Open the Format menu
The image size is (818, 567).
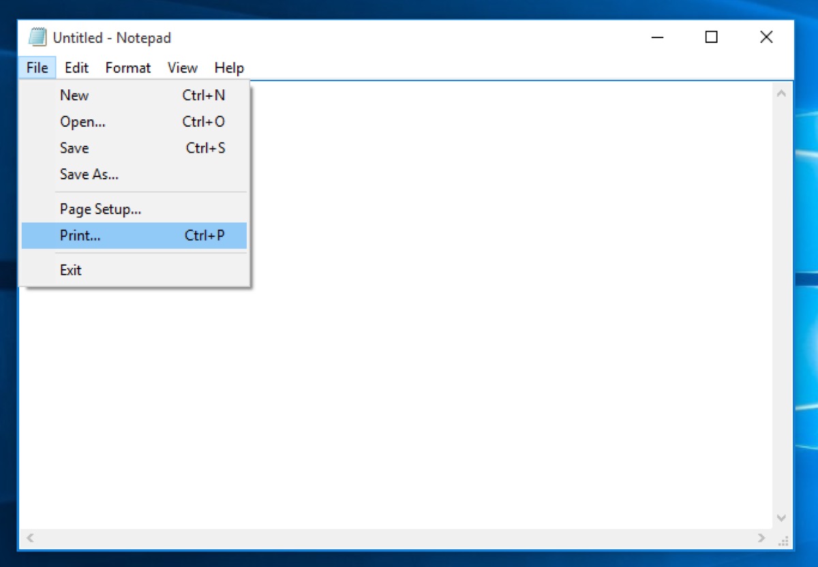pyautogui.click(x=127, y=67)
